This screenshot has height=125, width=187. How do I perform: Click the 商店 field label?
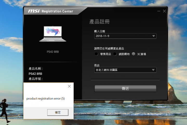tap(97, 65)
